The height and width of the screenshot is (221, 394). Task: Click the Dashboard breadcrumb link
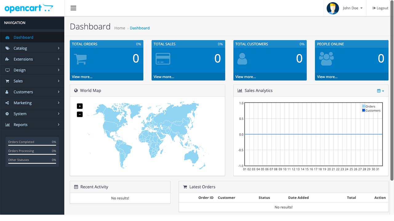[140, 28]
